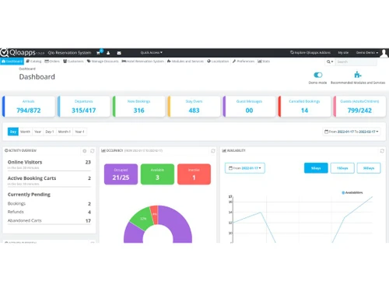Open the Stats menu
Viewport: 389px width, 292px height.
[264, 62]
